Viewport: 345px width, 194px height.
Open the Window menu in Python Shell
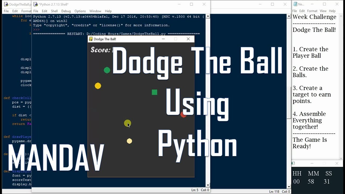[95, 11]
